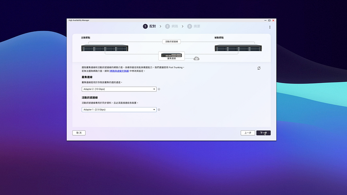Viewport: 347px width, 195px height.
Task: Click the 活動訊號連線 label in diagram
Action: [171, 42]
